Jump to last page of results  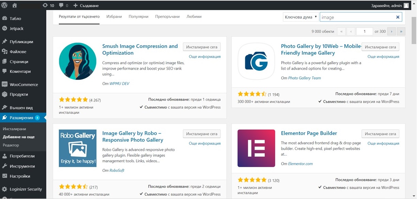click(401, 32)
